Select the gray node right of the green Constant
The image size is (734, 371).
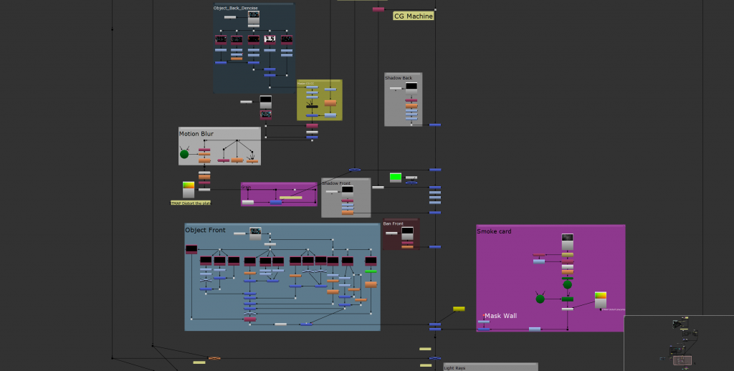(411, 178)
